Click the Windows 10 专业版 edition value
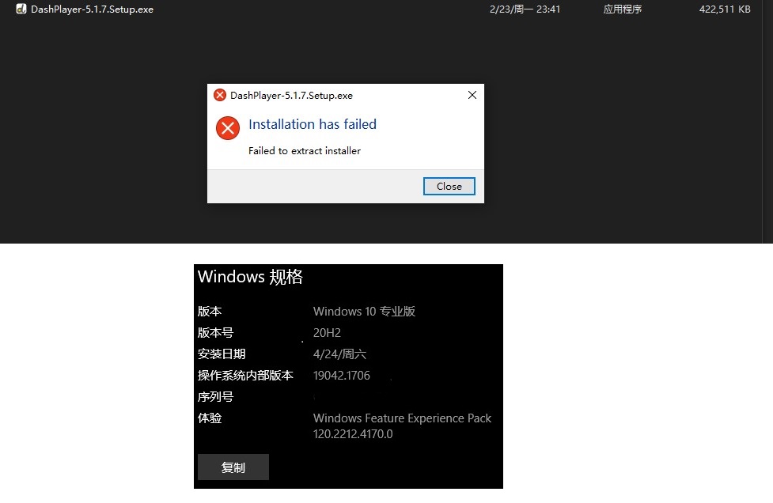Viewport: 773px width, 503px height. tap(364, 312)
